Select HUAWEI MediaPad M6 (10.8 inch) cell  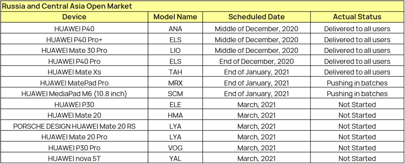pyautogui.click(x=74, y=94)
